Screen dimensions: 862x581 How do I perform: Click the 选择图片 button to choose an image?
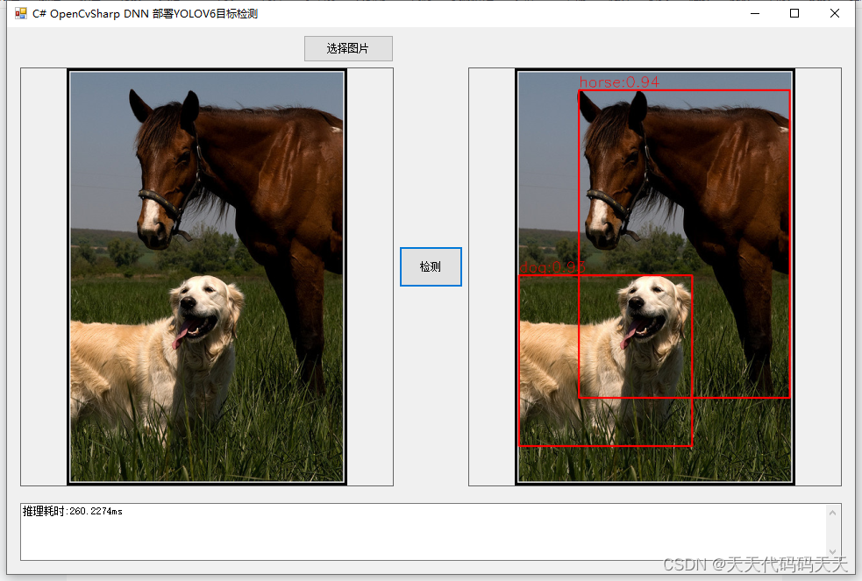(347, 48)
